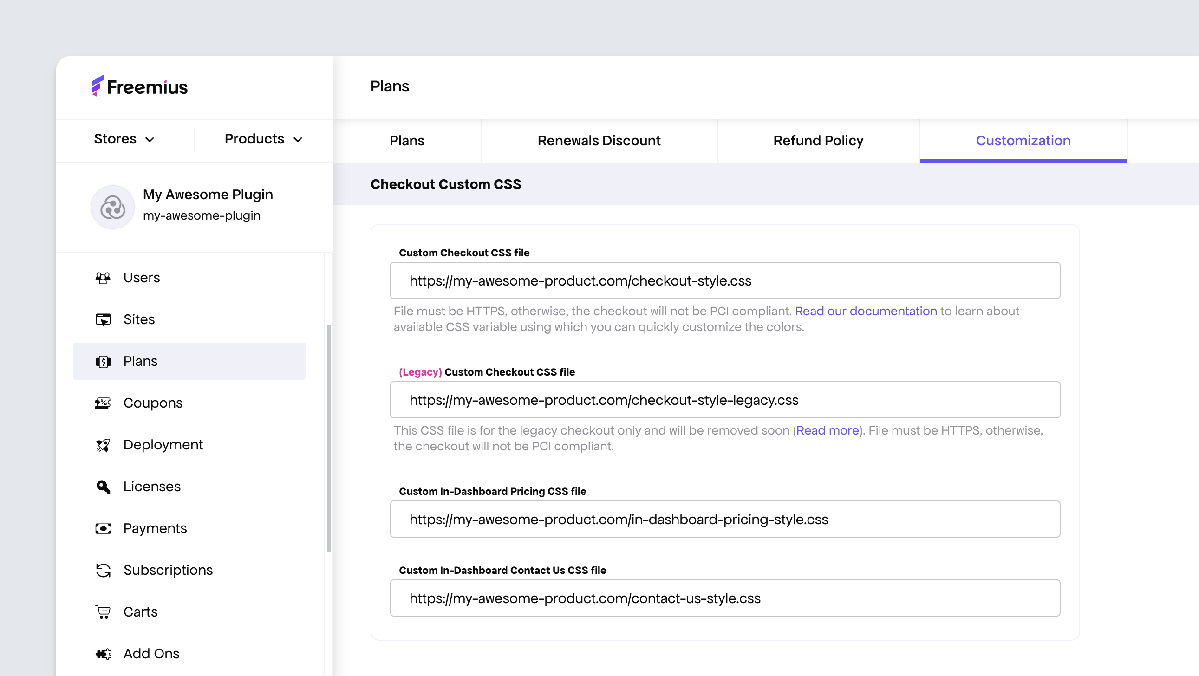Open the Stores dropdown
The height and width of the screenshot is (676, 1199).
point(124,139)
